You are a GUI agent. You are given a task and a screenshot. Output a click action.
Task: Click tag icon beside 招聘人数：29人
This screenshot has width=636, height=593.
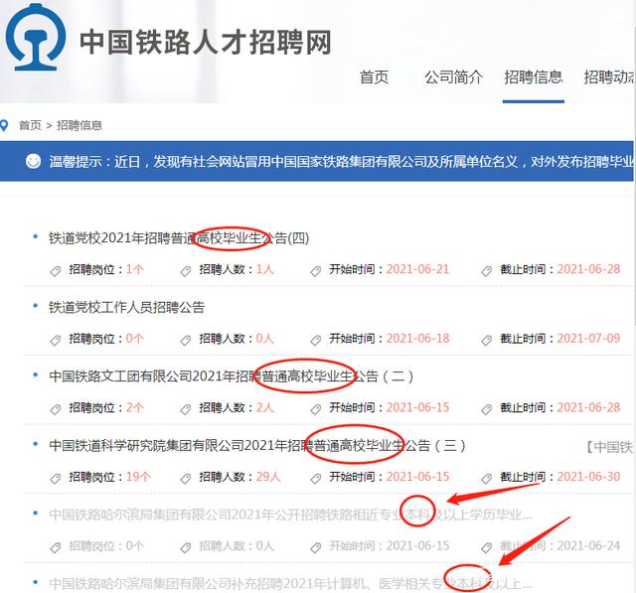(186, 477)
